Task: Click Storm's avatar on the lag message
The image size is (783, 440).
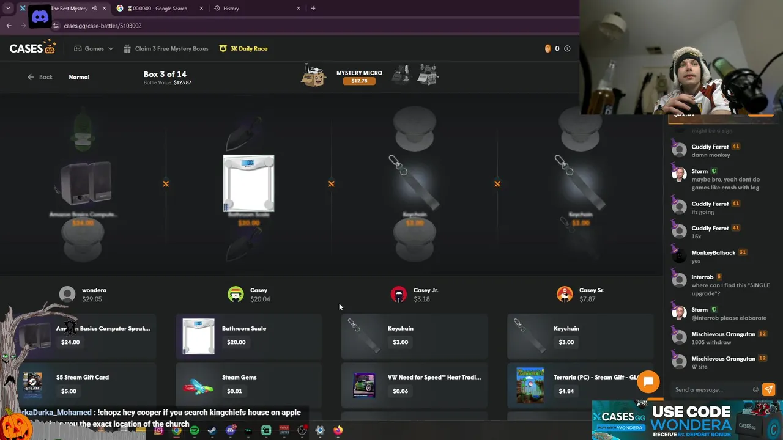Action: 678,174
